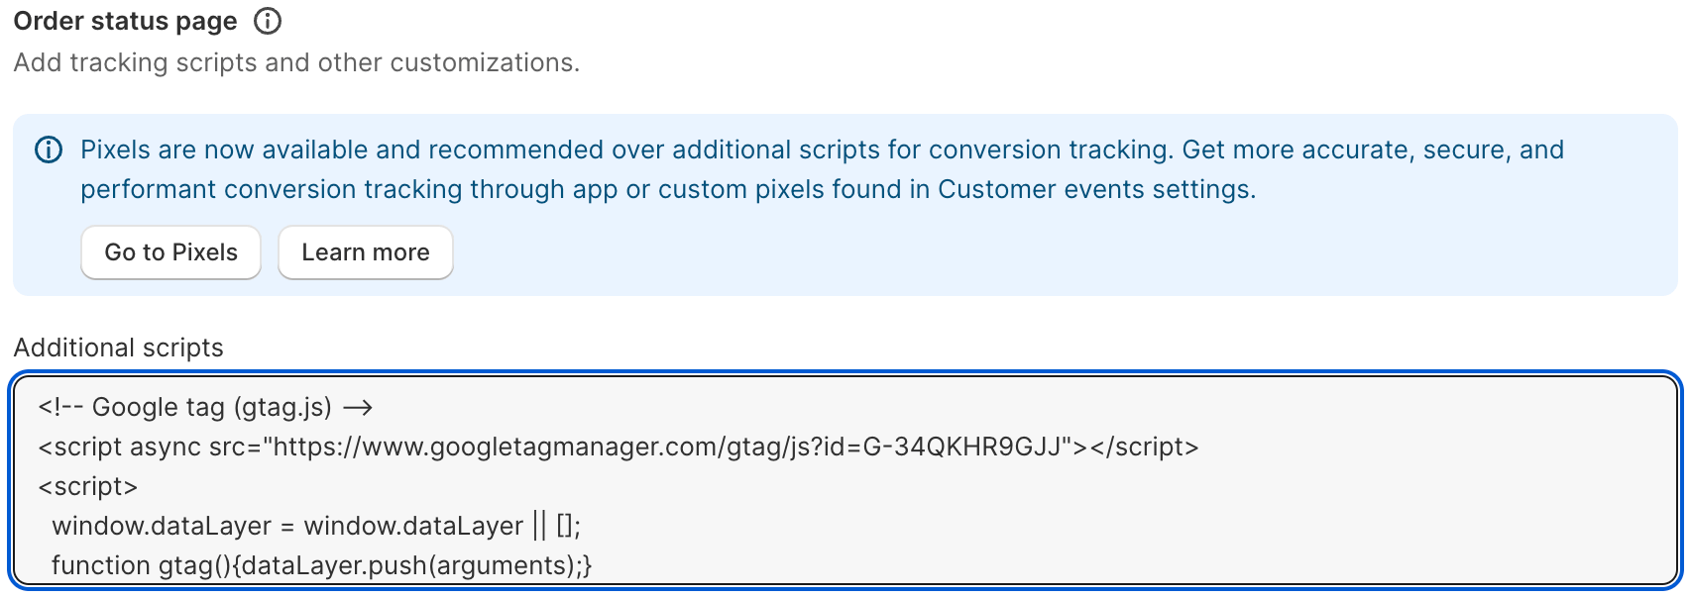Place cursor on the Google tag comment line

pyautogui.click(x=205, y=407)
